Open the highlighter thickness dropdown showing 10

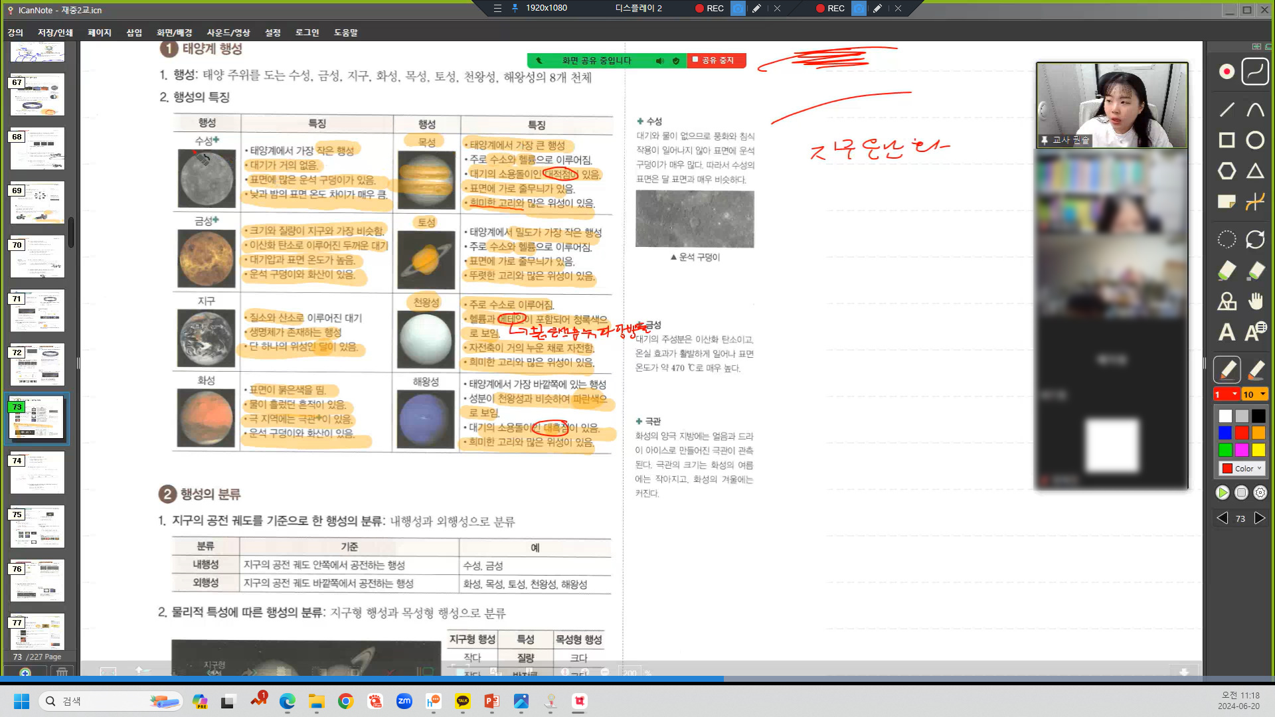[1255, 394]
